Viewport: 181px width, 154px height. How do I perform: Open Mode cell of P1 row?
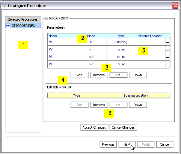pos(91,42)
